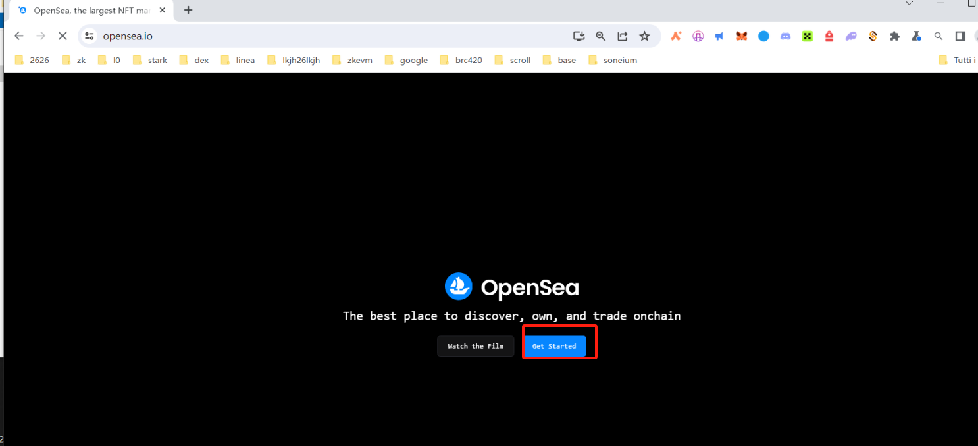This screenshot has height=446, width=978.
Task: Open the purple circle gate extension
Action: point(698,36)
